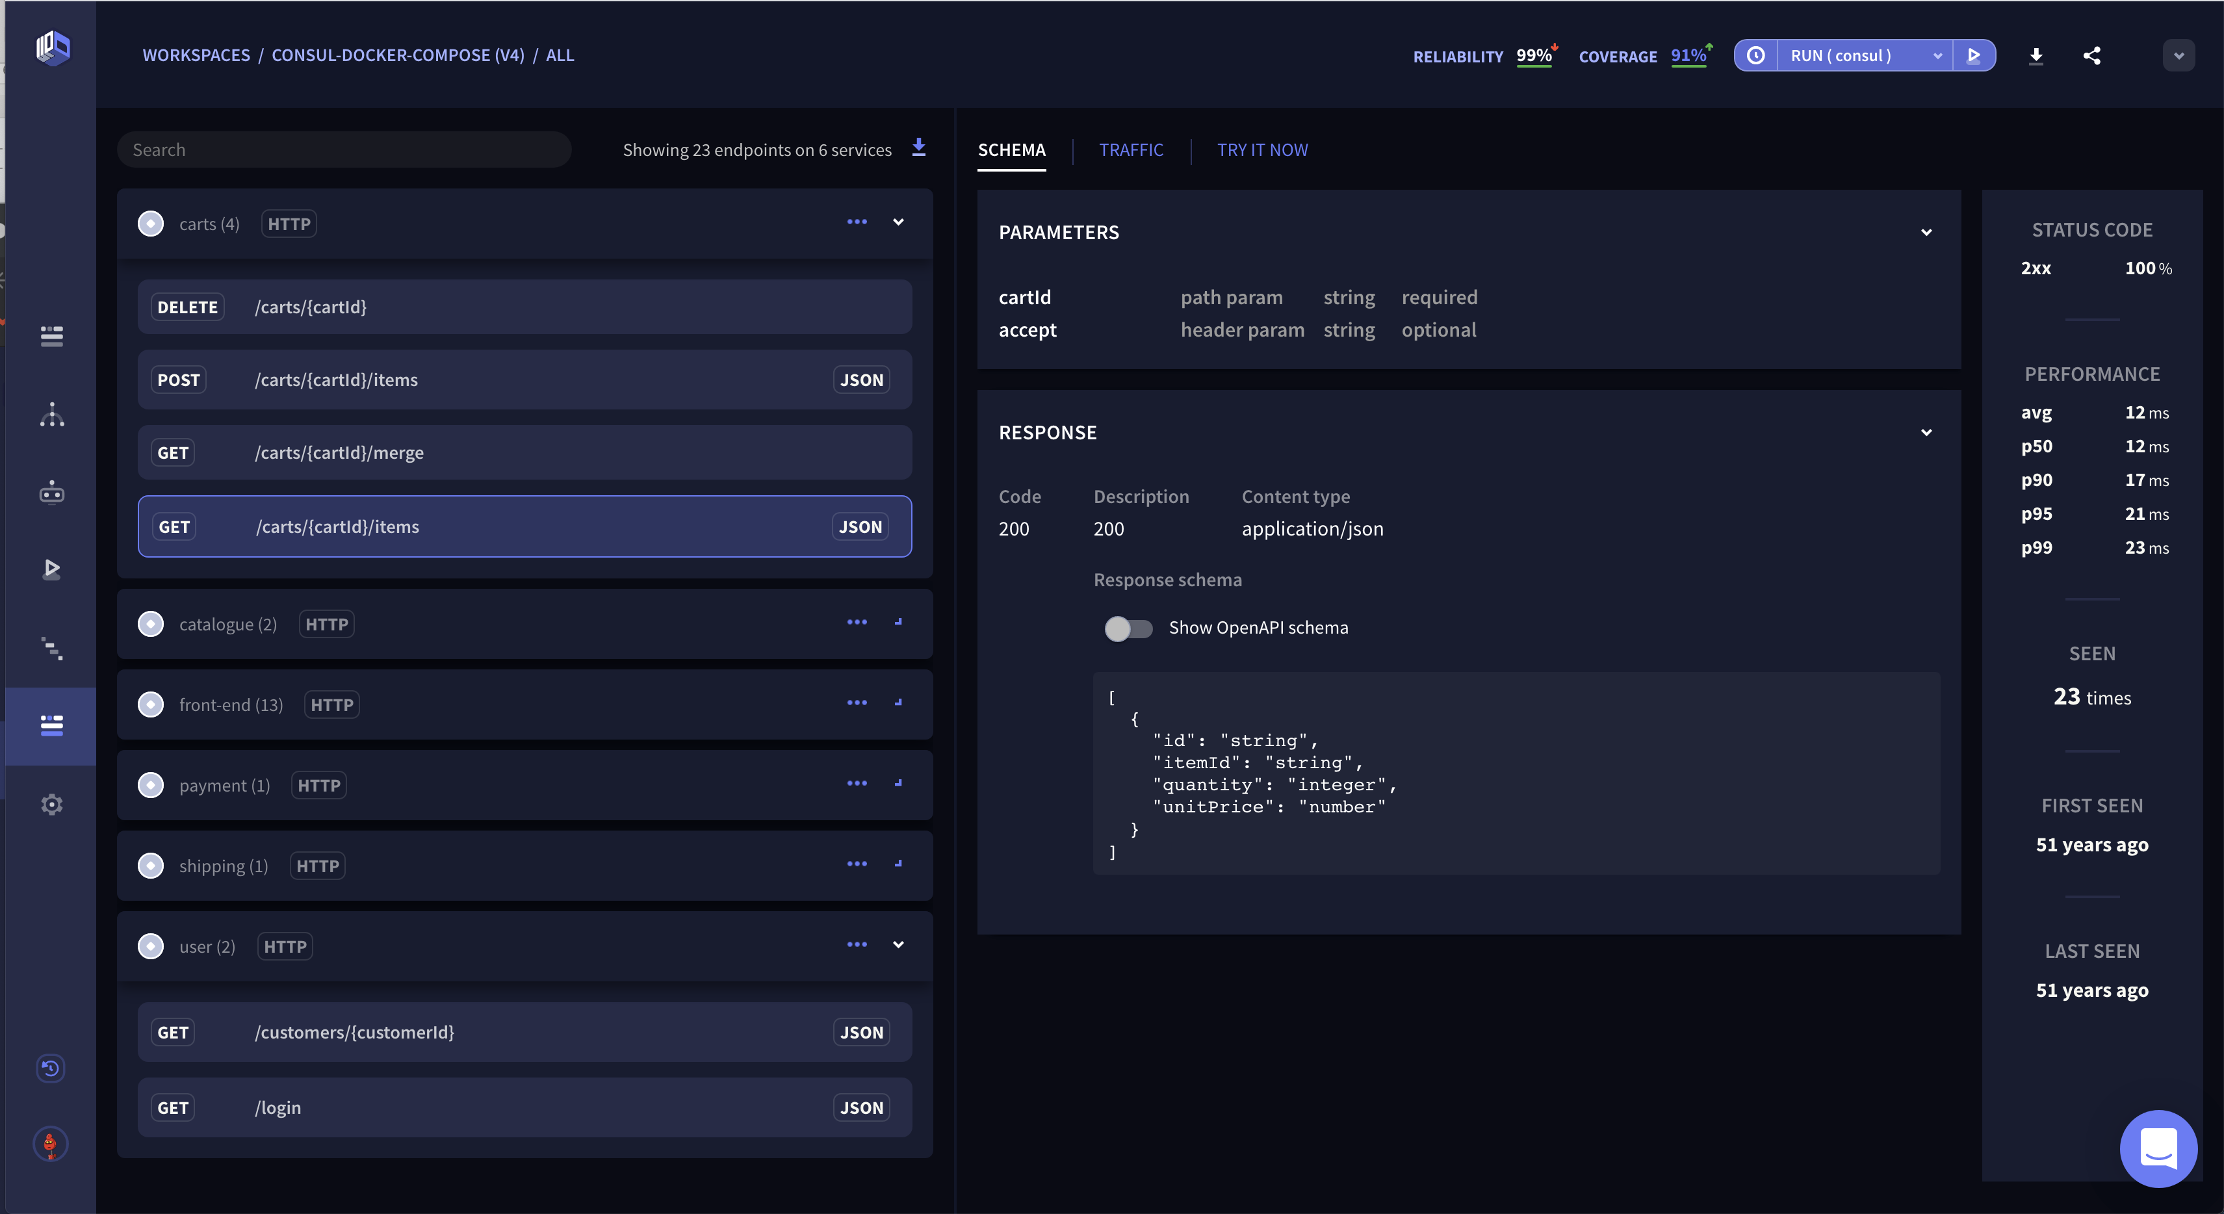The width and height of the screenshot is (2224, 1214).
Task: Click the download icon top right
Action: (x=2034, y=54)
